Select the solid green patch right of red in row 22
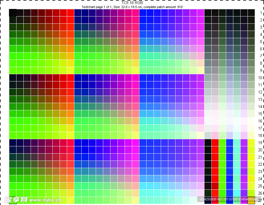This screenshot has height=205, width=264. coord(222,164)
